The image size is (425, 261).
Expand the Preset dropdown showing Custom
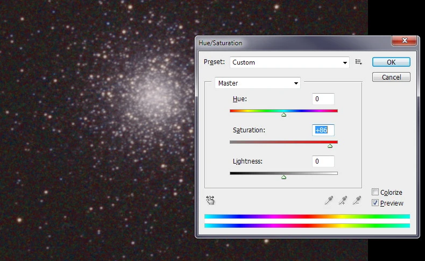(x=289, y=62)
